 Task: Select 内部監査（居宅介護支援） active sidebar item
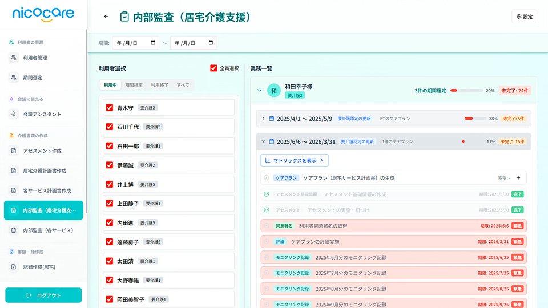(43, 210)
